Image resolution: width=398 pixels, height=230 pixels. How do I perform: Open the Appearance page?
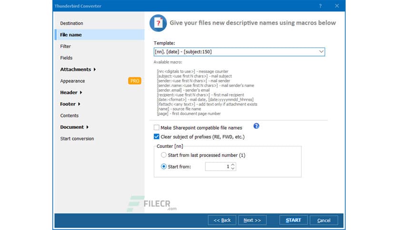click(x=72, y=81)
